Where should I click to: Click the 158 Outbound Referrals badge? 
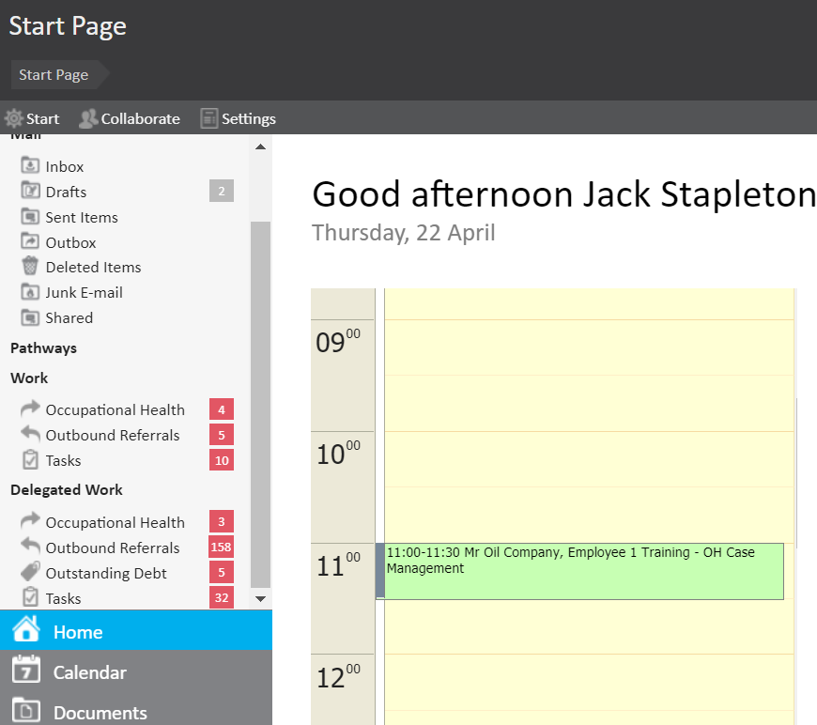pyautogui.click(x=222, y=548)
